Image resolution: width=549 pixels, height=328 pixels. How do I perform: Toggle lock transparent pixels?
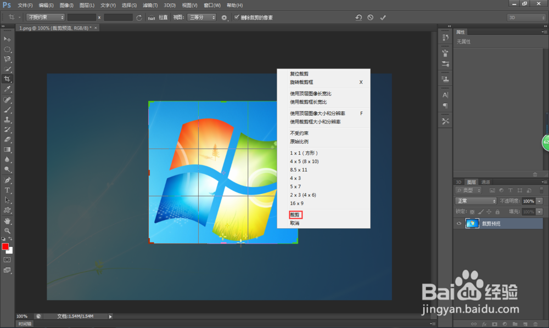472,212
